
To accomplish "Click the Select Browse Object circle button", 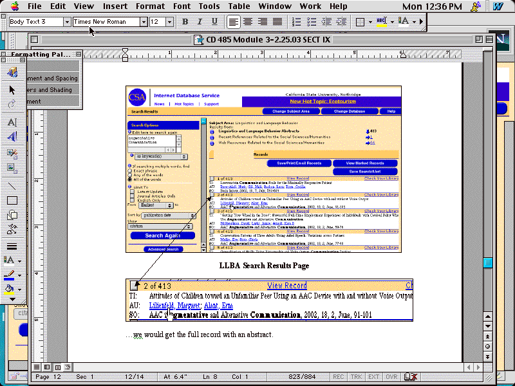I will pyautogui.click(x=488, y=346).
